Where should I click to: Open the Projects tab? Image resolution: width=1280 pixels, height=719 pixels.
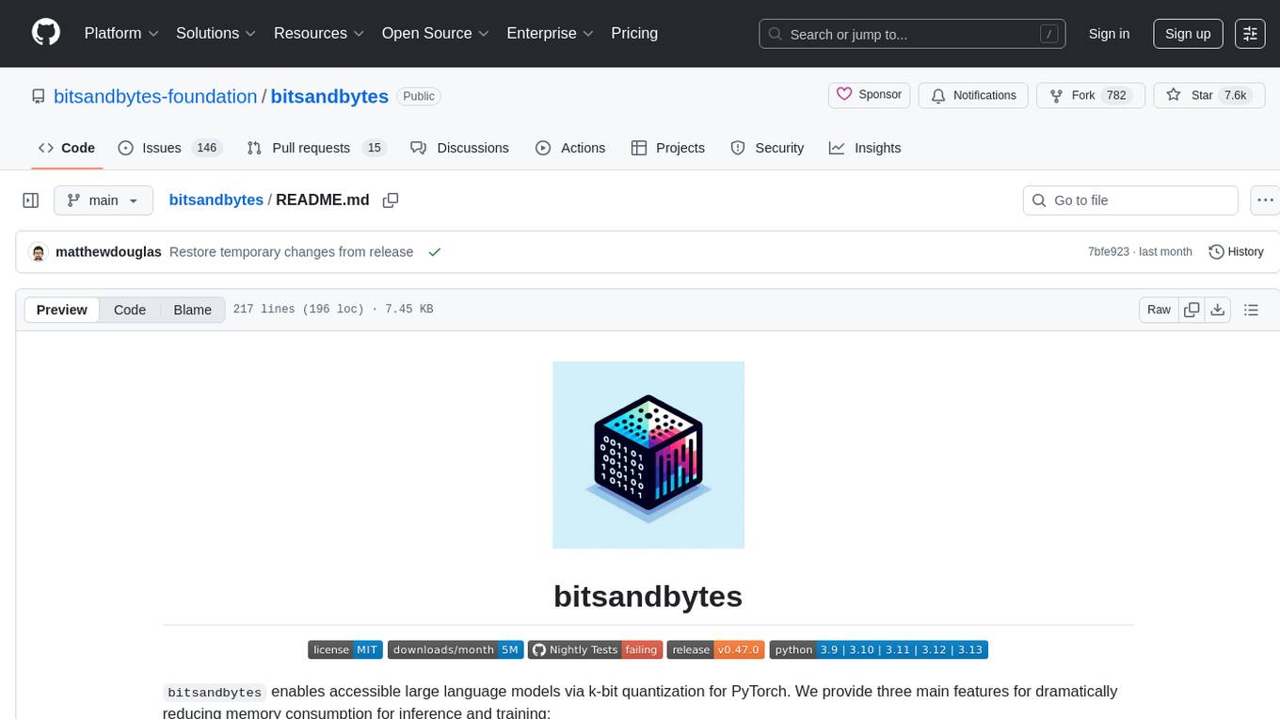668,148
